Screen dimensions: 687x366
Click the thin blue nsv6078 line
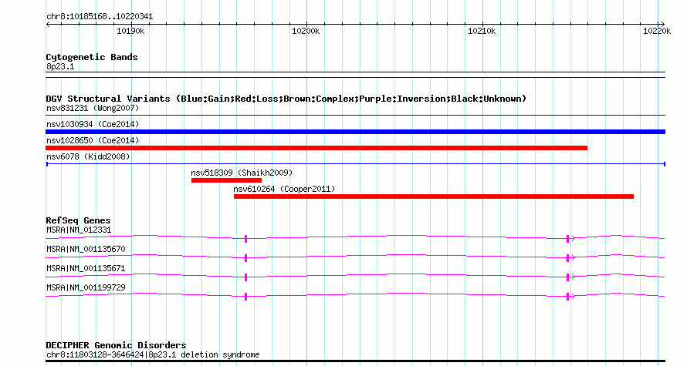355,164
